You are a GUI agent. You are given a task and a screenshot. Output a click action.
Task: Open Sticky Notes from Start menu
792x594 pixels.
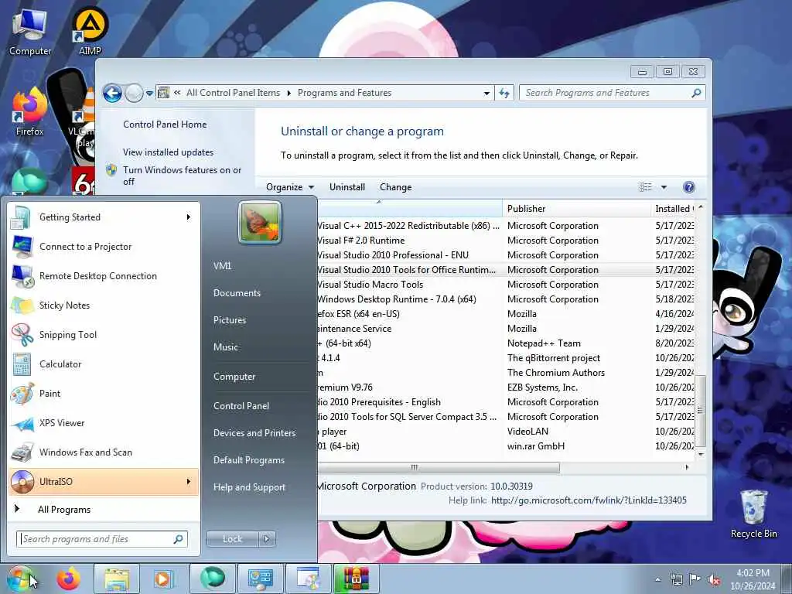(x=104, y=305)
